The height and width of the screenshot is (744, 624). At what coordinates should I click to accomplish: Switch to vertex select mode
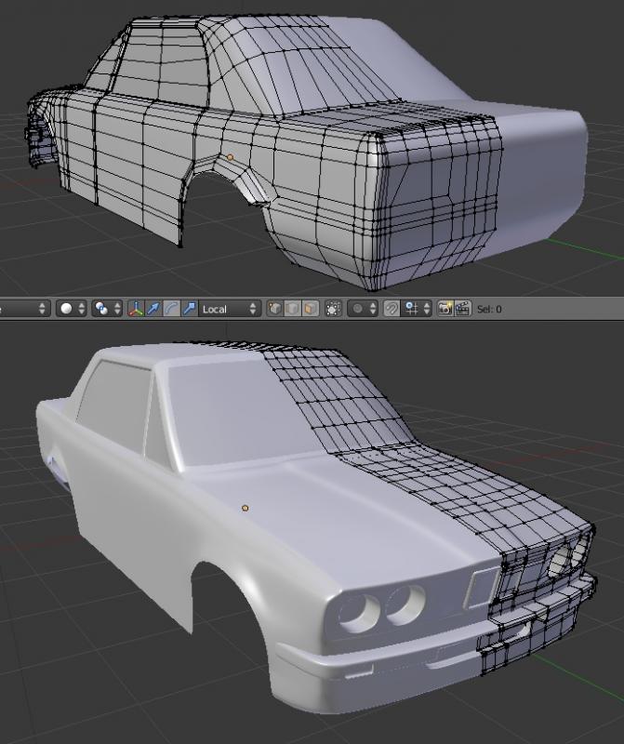274,309
